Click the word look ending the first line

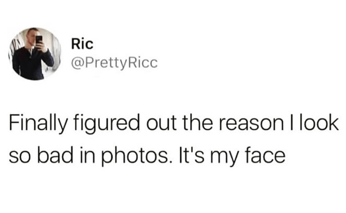coord(315,125)
